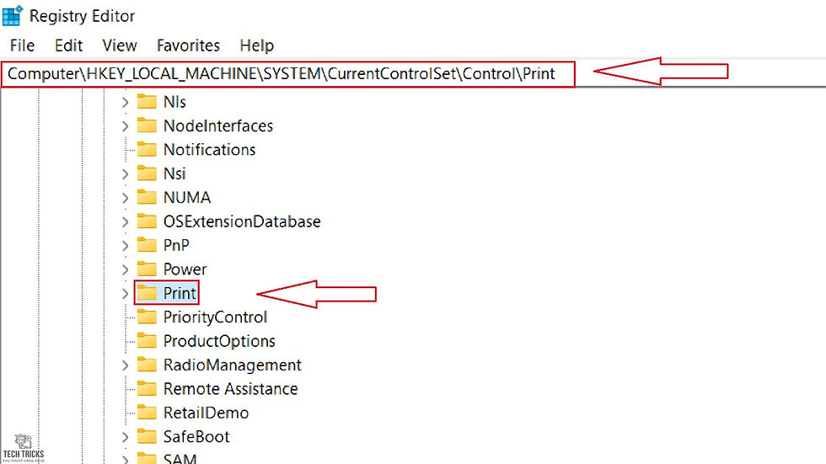The width and height of the screenshot is (826, 464).
Task: Click the PriorityControl folder icon
Action: point(147,317)
